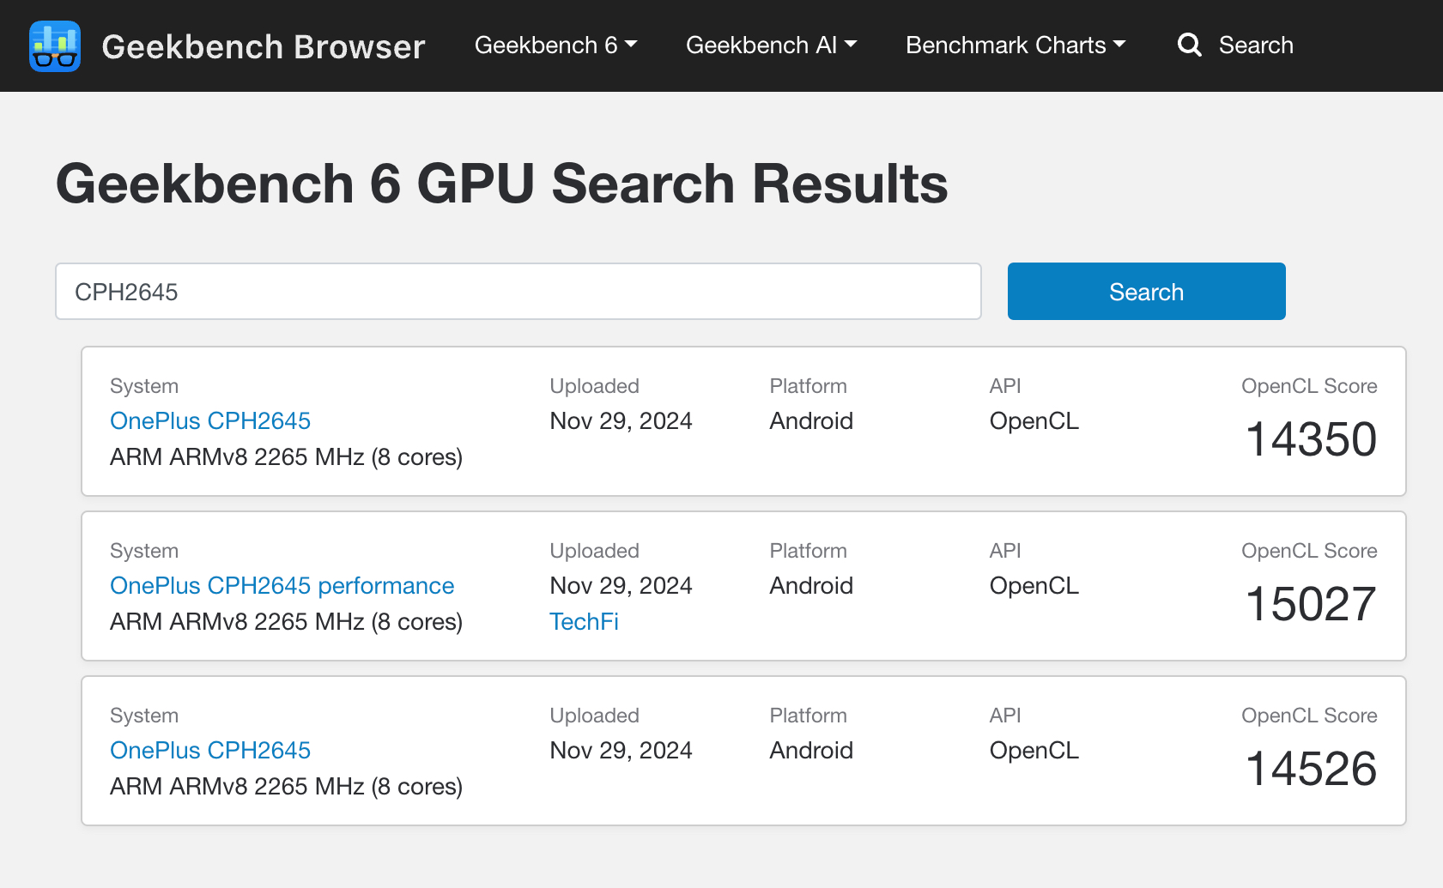Visit the TechFi uploader profile link
Image resolution: width=1443 pixels, height=888 pixels.
coord(584,622)
